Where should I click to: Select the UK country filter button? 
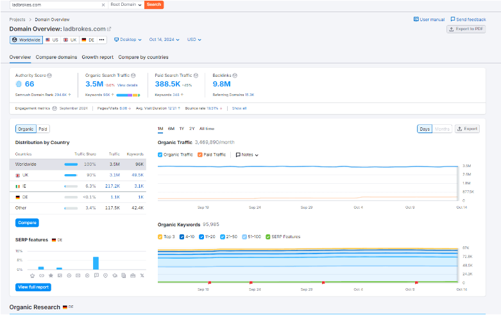click(70, 40)
